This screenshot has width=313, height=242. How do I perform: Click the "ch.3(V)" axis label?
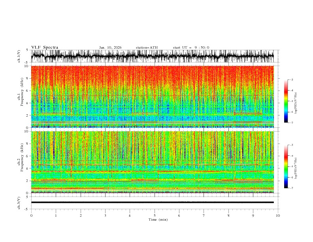coord(19,203)
